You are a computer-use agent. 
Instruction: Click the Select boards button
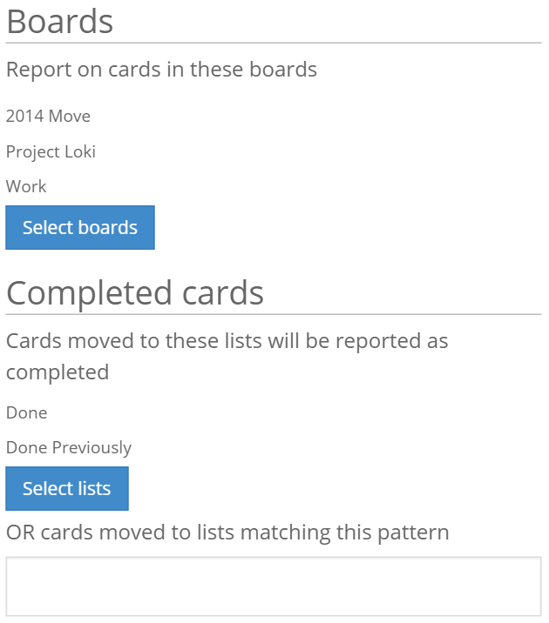[x=80, y=228]
